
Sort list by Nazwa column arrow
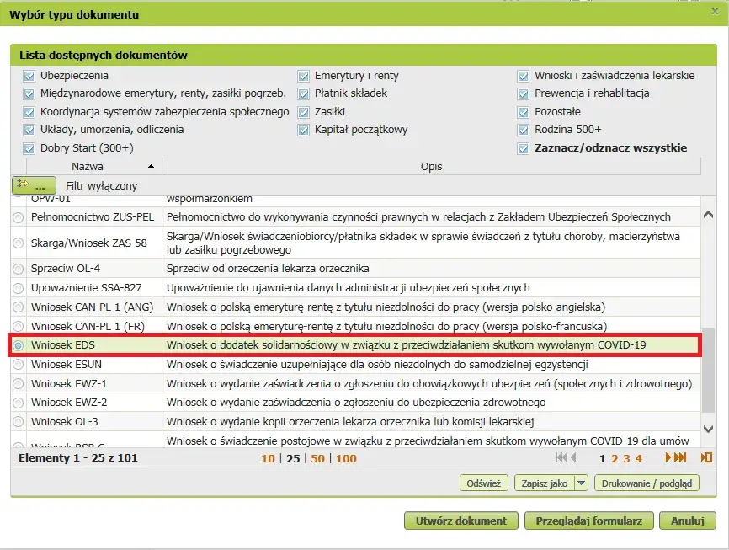pyautogui.click(x=151, y=167)
